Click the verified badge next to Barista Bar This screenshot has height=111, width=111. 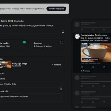pyautogui.click(x=12, y=21)
